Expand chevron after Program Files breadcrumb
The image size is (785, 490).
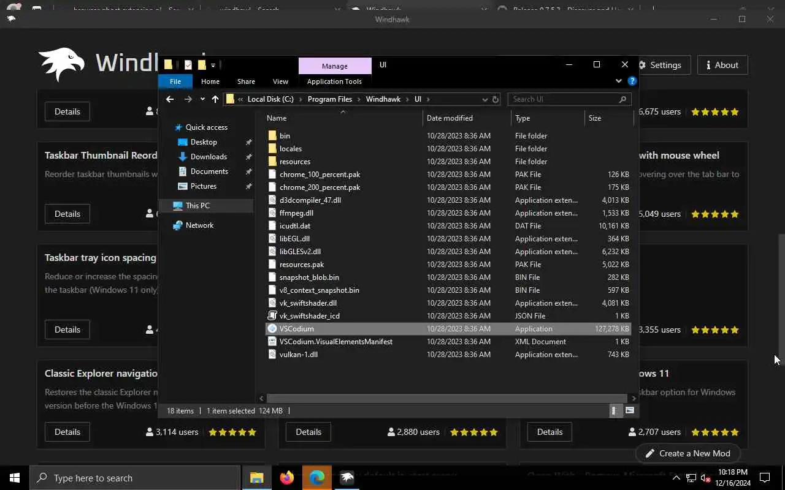pyautogui.click(x=359, y=99)
